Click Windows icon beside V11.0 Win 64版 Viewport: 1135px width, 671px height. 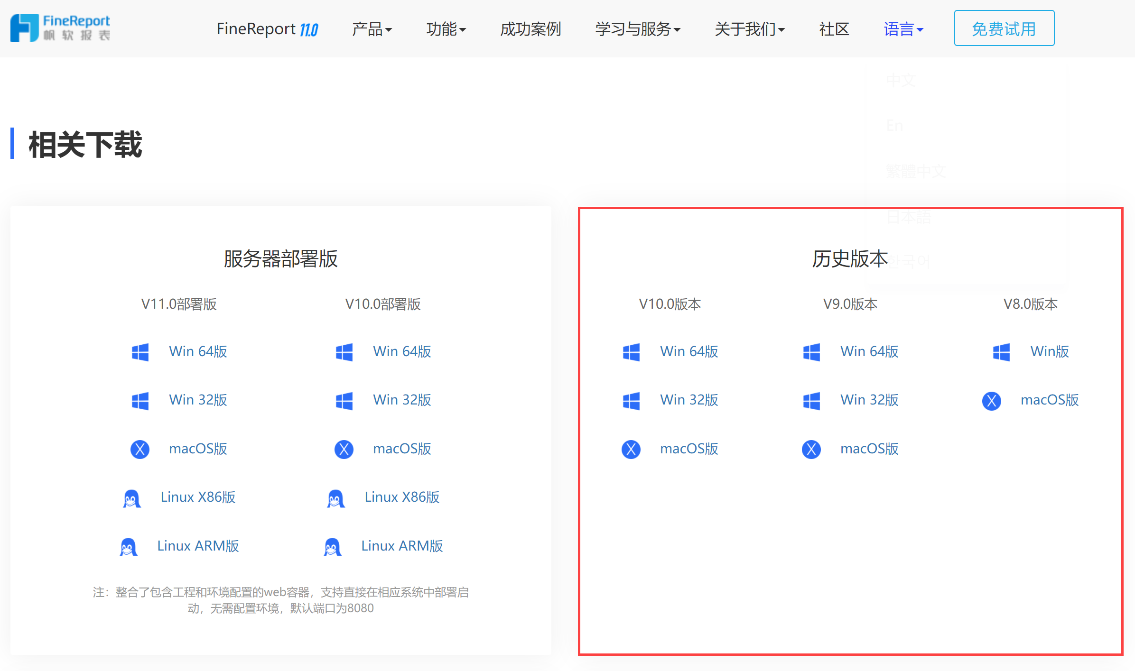tap(140, 352)
